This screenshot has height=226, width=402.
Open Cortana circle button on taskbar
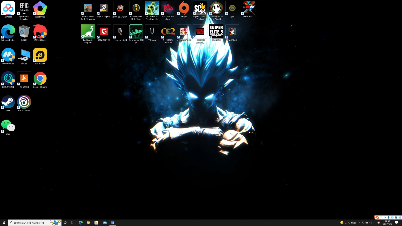coord(65,223)
